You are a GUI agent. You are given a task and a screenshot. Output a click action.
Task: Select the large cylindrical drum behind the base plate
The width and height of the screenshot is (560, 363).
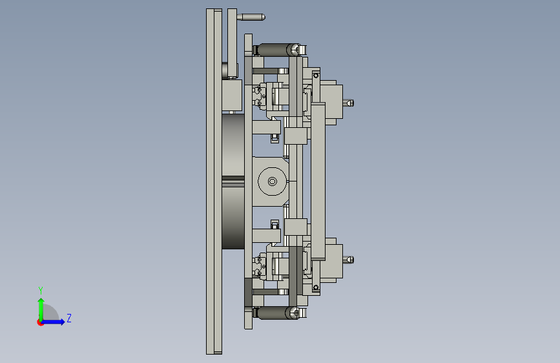click(x=233, y=181)
